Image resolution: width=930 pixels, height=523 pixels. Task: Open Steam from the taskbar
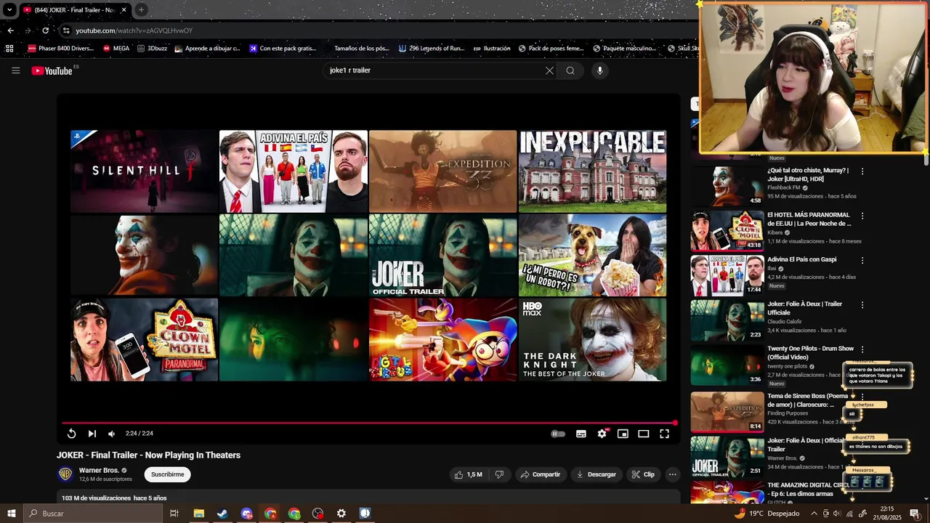click(222, 514)
